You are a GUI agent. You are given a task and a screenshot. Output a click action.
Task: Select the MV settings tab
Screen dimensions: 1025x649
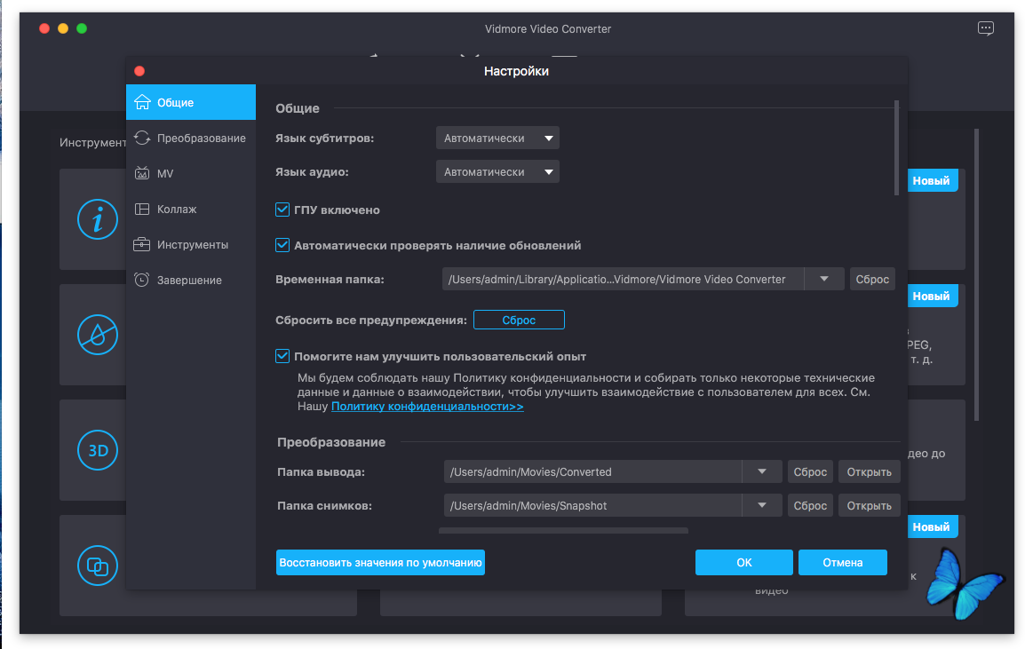(165, 174)
